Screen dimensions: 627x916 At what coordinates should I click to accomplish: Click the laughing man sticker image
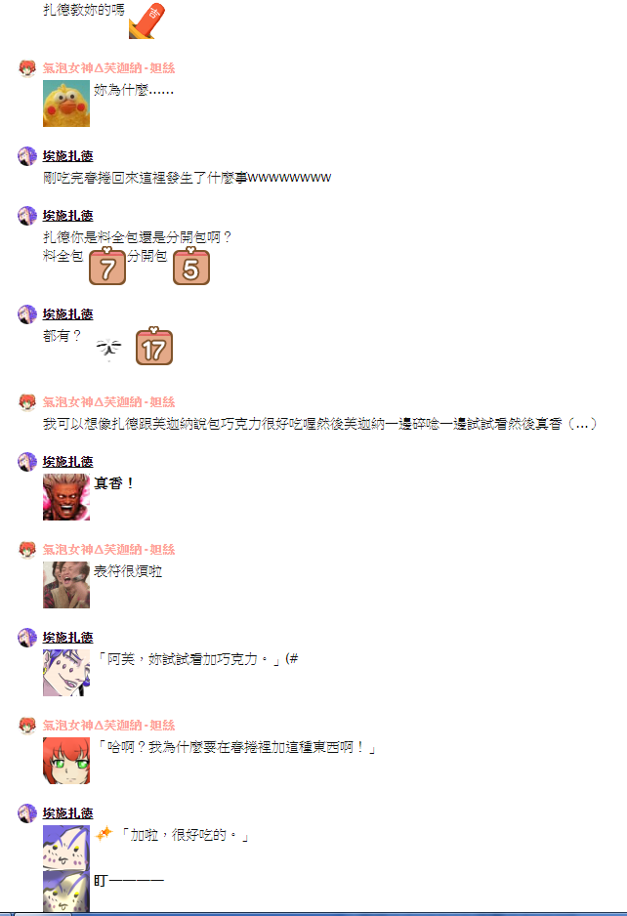[66, 585]
